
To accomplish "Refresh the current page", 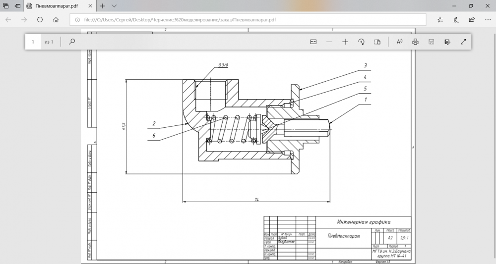I will click(x=40, y=20).
